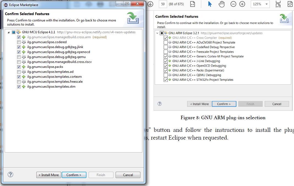Enable ilg.gnumcueclipse.debug.gdbjtag.qemu checkbox
The image size is (294, 186).
click(19, 57)
